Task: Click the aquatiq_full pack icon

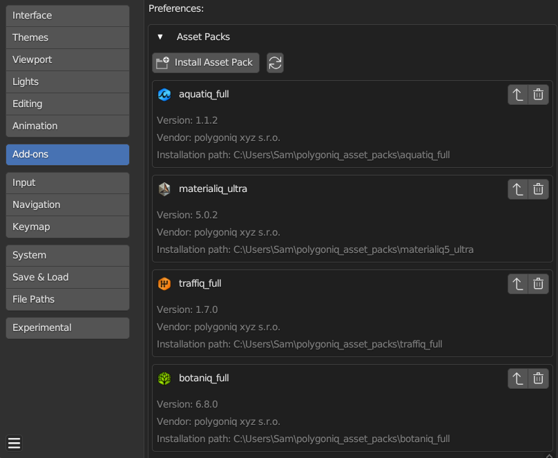Action: click(164, 94)
